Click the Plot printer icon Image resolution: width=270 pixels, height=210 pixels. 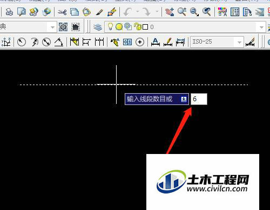point(9,12)
